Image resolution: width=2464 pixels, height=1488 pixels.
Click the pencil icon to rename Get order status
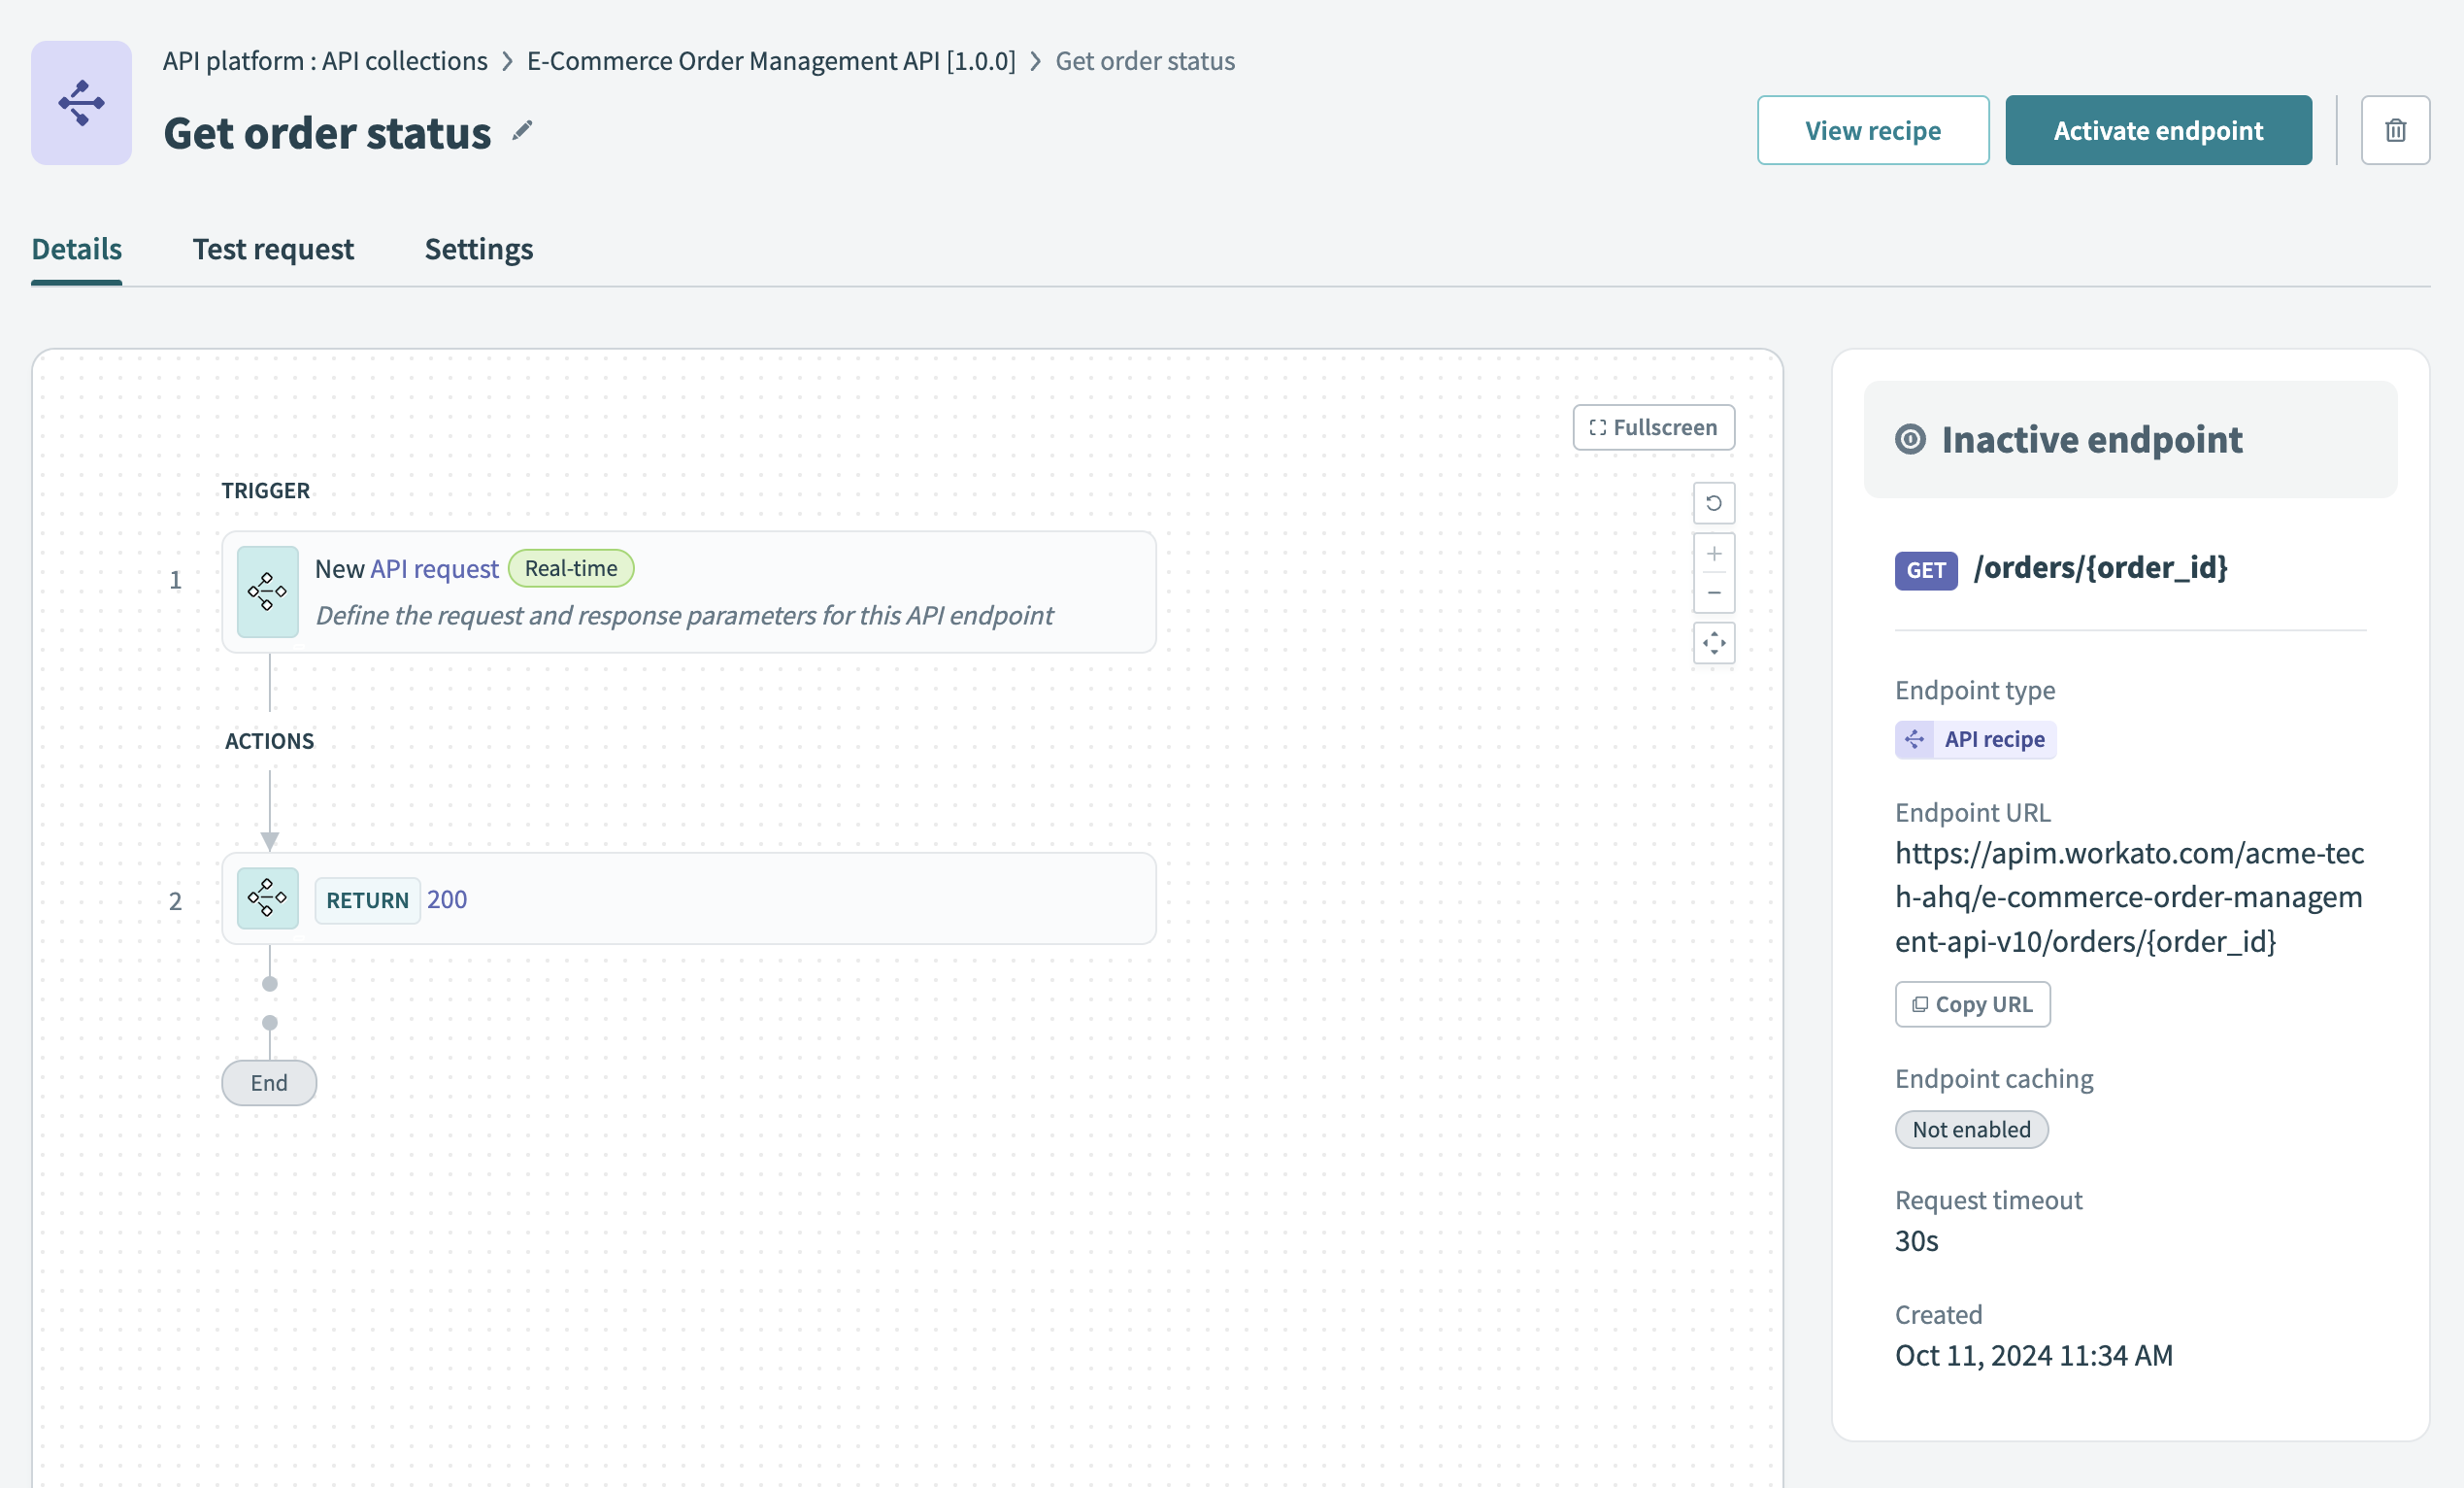[523, 131]
